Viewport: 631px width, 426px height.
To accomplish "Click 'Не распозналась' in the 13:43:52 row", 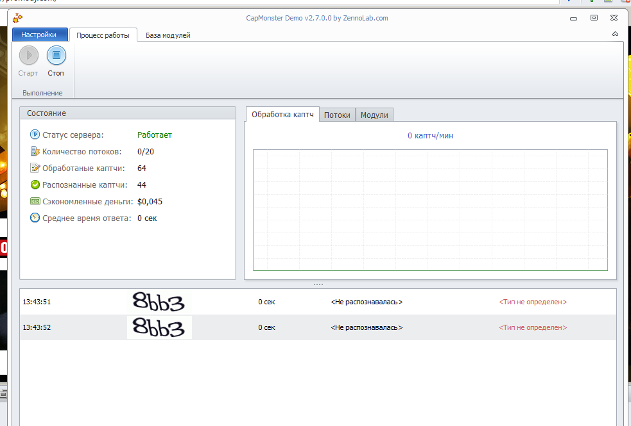I will pos(367,327).
